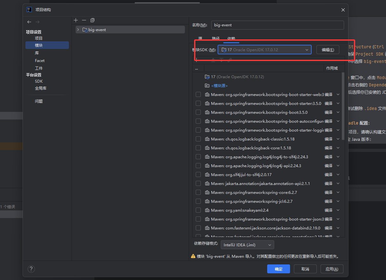Click the big-event module folder icon
Viewport: 386px width, 280px height.
pyautogui.click(x=85, y=30)
